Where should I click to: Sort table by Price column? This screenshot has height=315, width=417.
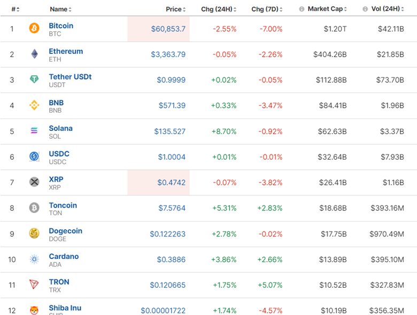175,9
